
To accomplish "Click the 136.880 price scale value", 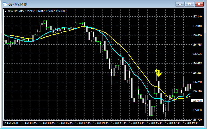I will click(x=197, y=35).
